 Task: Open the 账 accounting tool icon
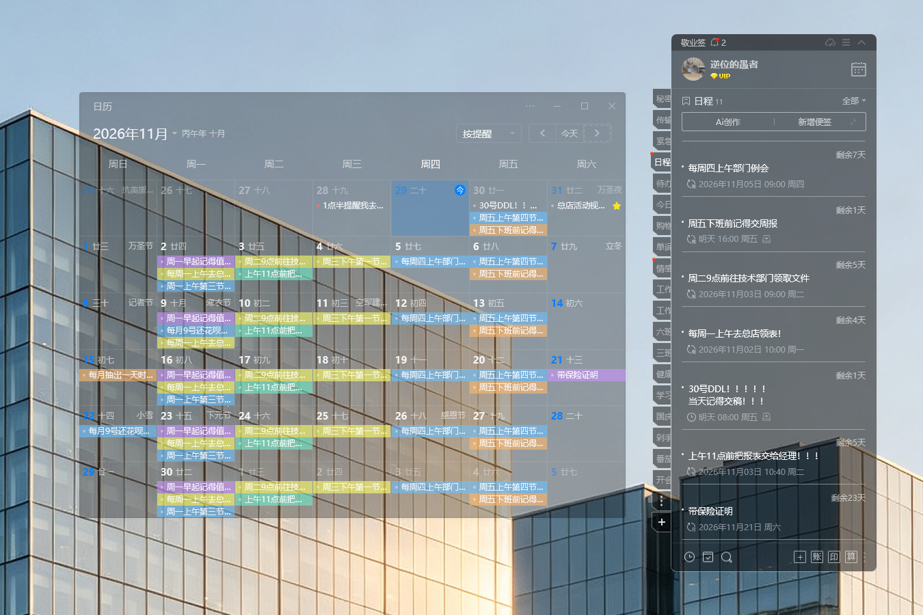click(x=817, y=557)
